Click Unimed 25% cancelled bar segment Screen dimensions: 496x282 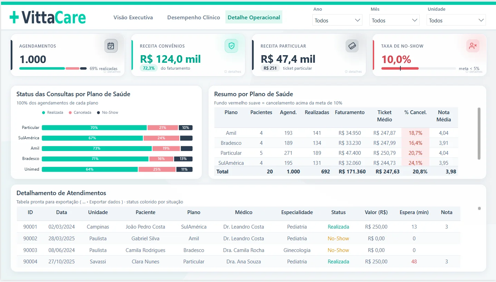(x=157, y=169)
